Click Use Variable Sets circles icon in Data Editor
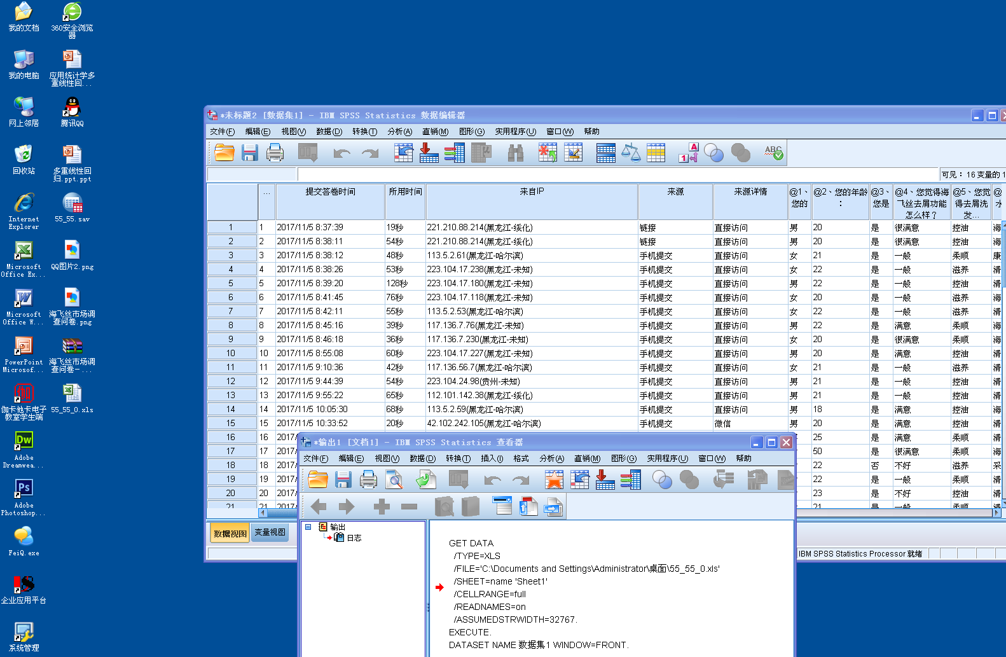Viewport: 1006px width, 657px height. [x=714, y=153]
